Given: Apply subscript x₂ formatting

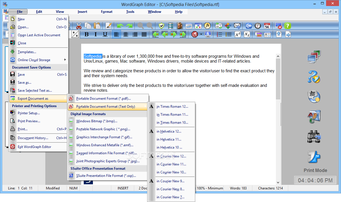Looking at the screenshot, I should tap(247, 34).
